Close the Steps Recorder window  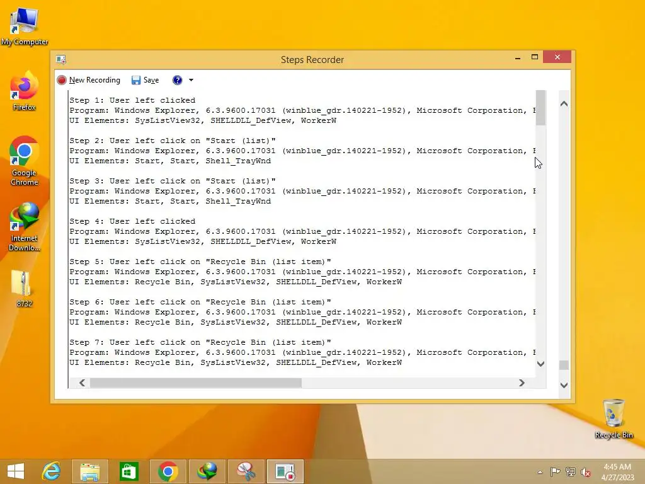(x=557, y=57)
